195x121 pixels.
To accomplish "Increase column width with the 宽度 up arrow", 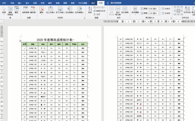I will pyautogui.click(x=159, y=12).
